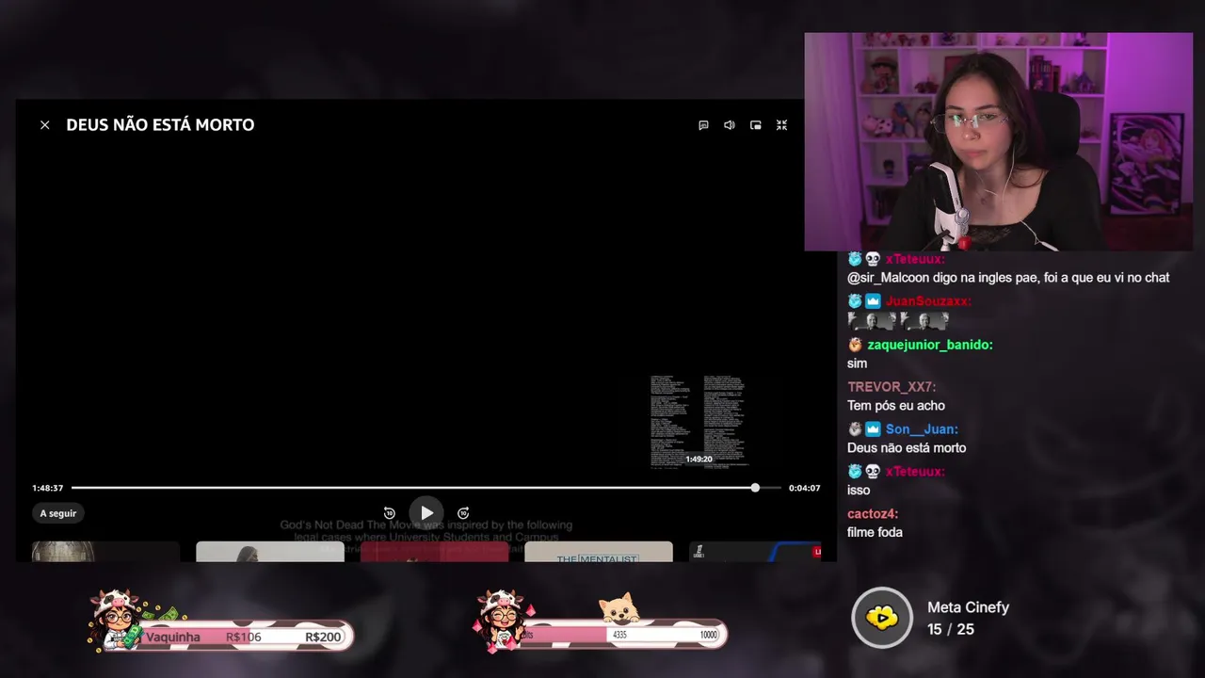1205x678 pixels.
Task: Click chat message 'filme foda'
Action: pyautogui.click(x=875, y=532)
